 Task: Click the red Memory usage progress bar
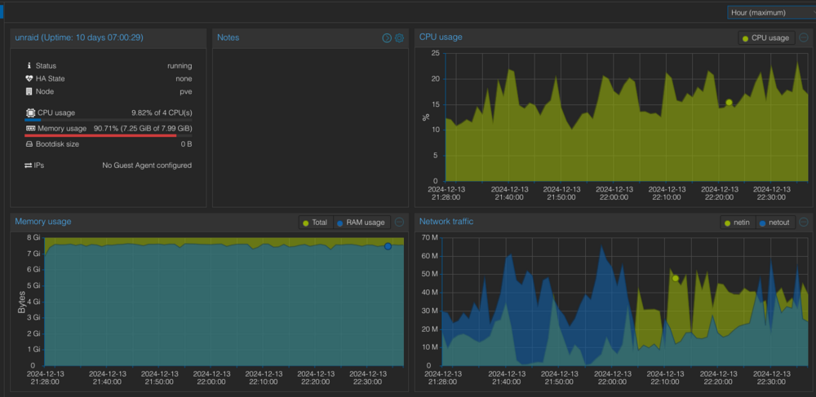[x=100, y=135]
